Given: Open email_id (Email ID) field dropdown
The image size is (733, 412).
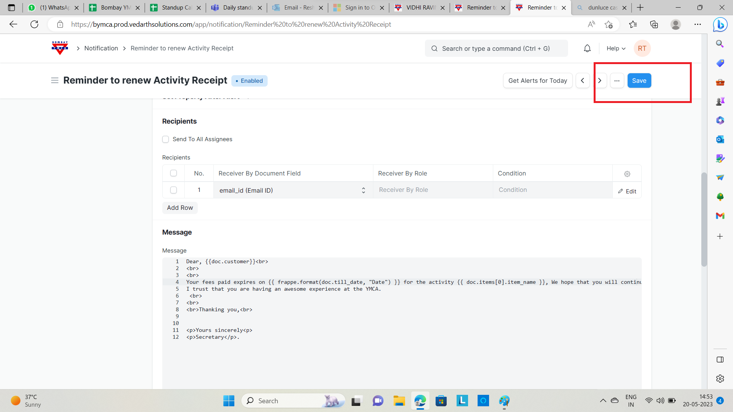Looking at the screenshot, I should pos(292,190).
